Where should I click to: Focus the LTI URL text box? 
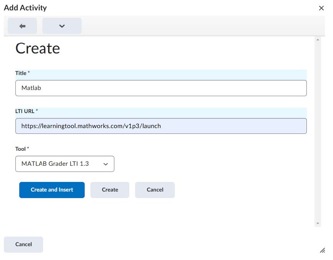tap(161, 126)
